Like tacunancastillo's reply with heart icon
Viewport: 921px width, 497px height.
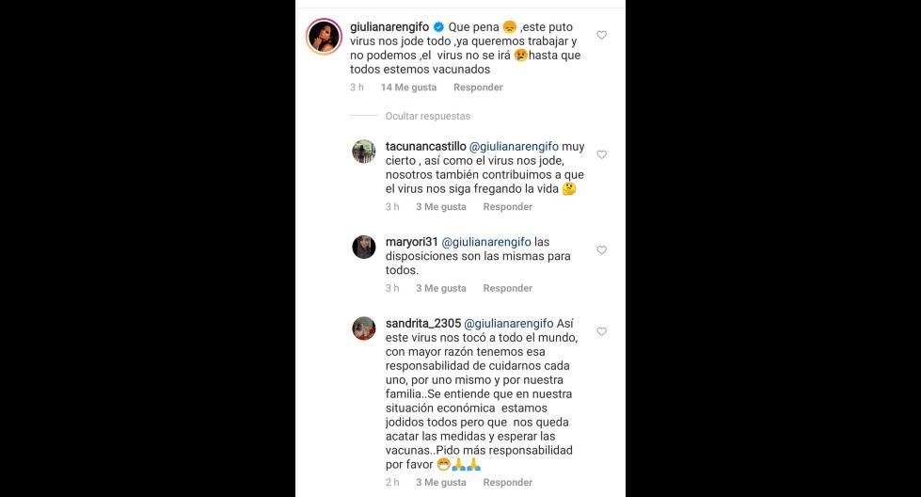pos(601,154)
